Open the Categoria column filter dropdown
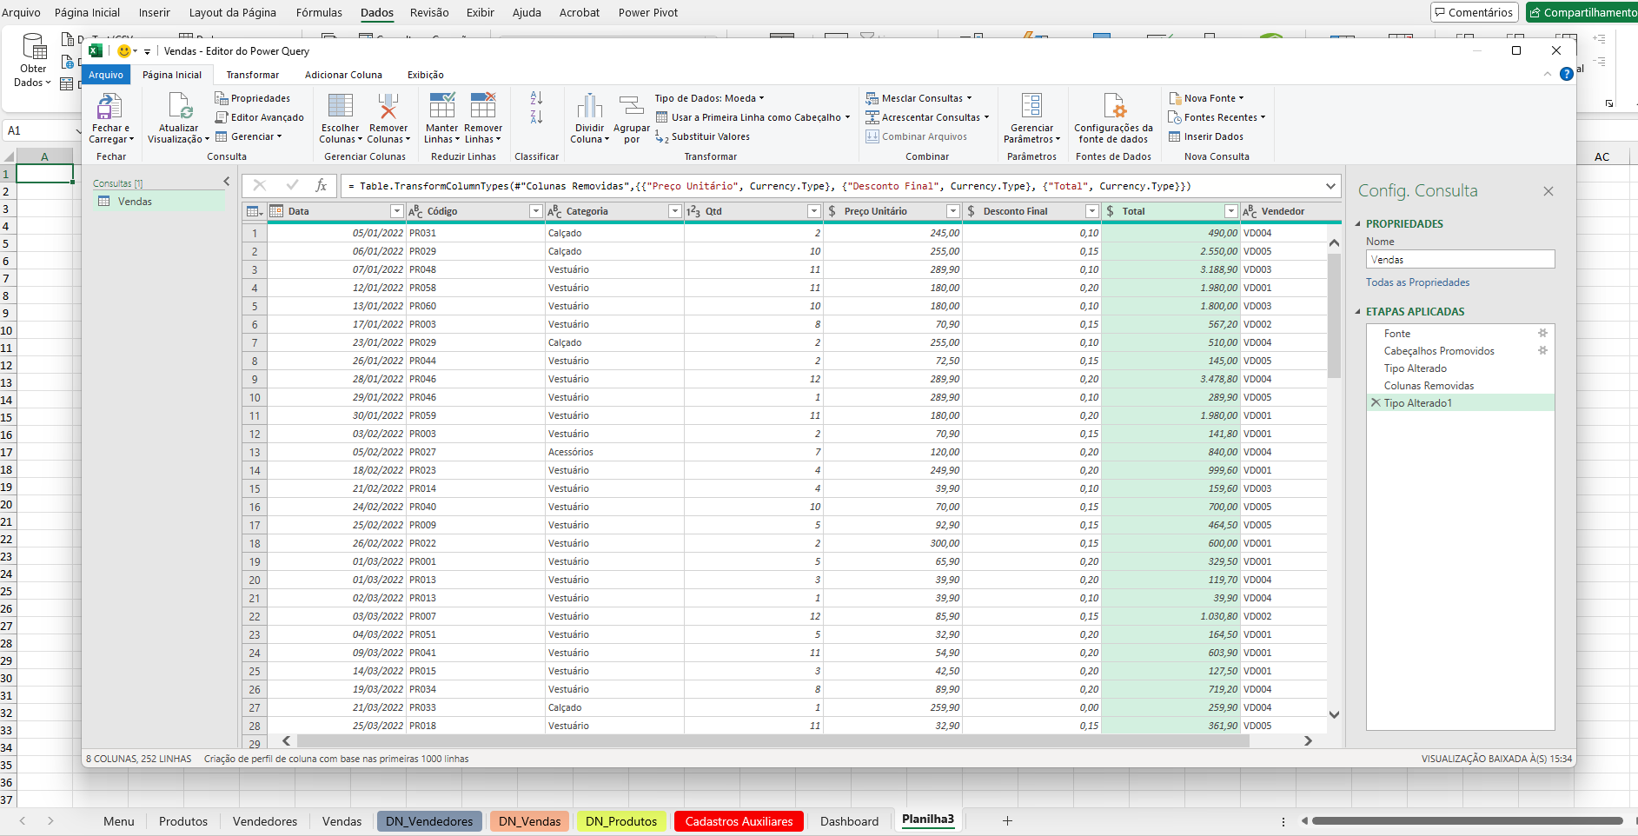 [674, 211]
